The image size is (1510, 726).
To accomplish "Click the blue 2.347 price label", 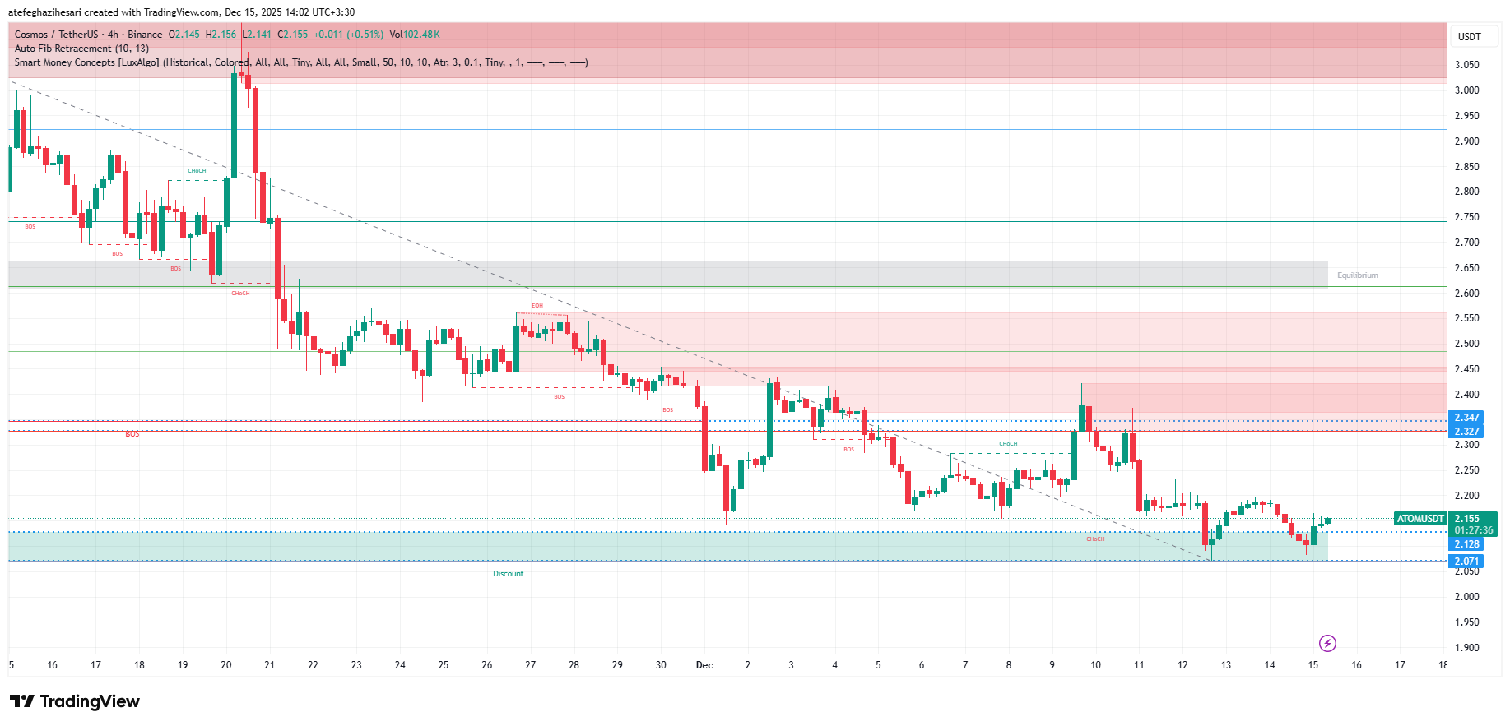I will [1466, 418].
